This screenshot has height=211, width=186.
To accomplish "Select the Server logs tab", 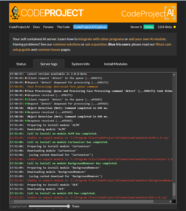I will 49,64.
